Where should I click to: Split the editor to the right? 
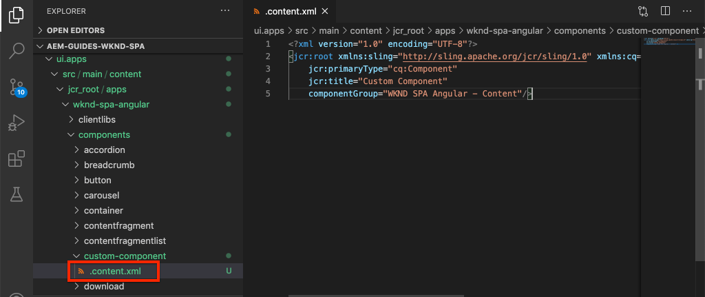click(x=665, y=12)
